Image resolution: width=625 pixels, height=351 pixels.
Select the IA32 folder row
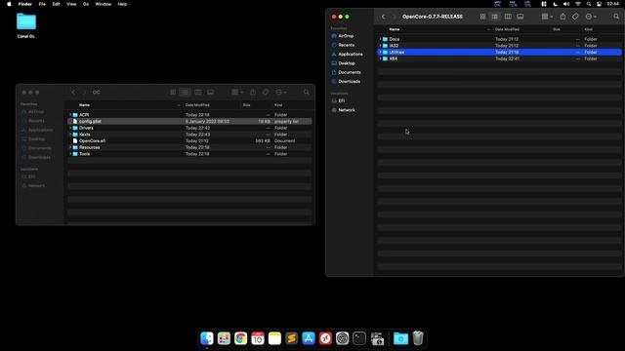499,46
